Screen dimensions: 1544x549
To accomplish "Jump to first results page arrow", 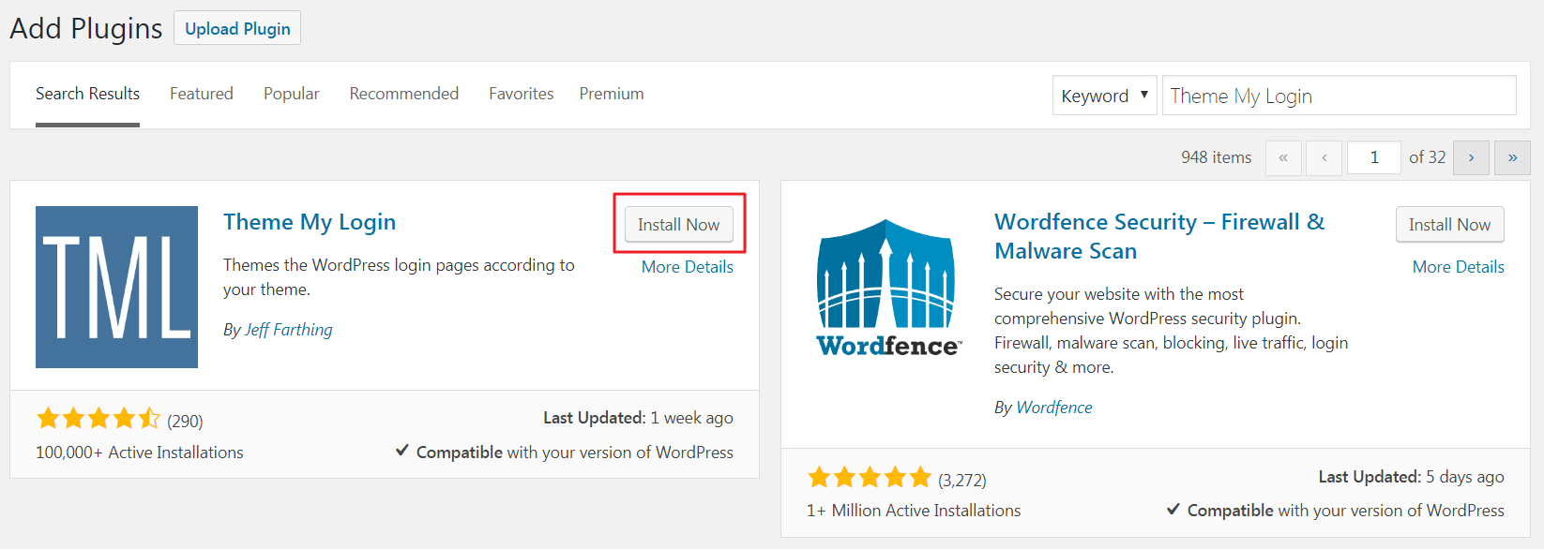I will pos(1283,157).
